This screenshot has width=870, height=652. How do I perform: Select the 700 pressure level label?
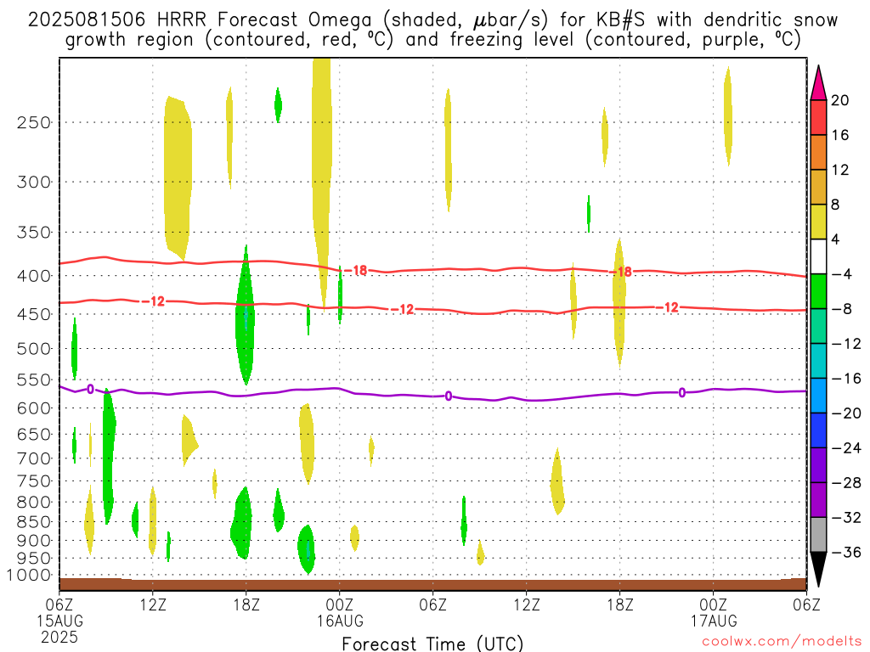coord(34,458)
